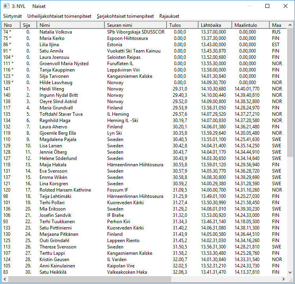Screen dimensions: 295x284
Task: Select first-place Heidi Weng row
Action: 144,89
